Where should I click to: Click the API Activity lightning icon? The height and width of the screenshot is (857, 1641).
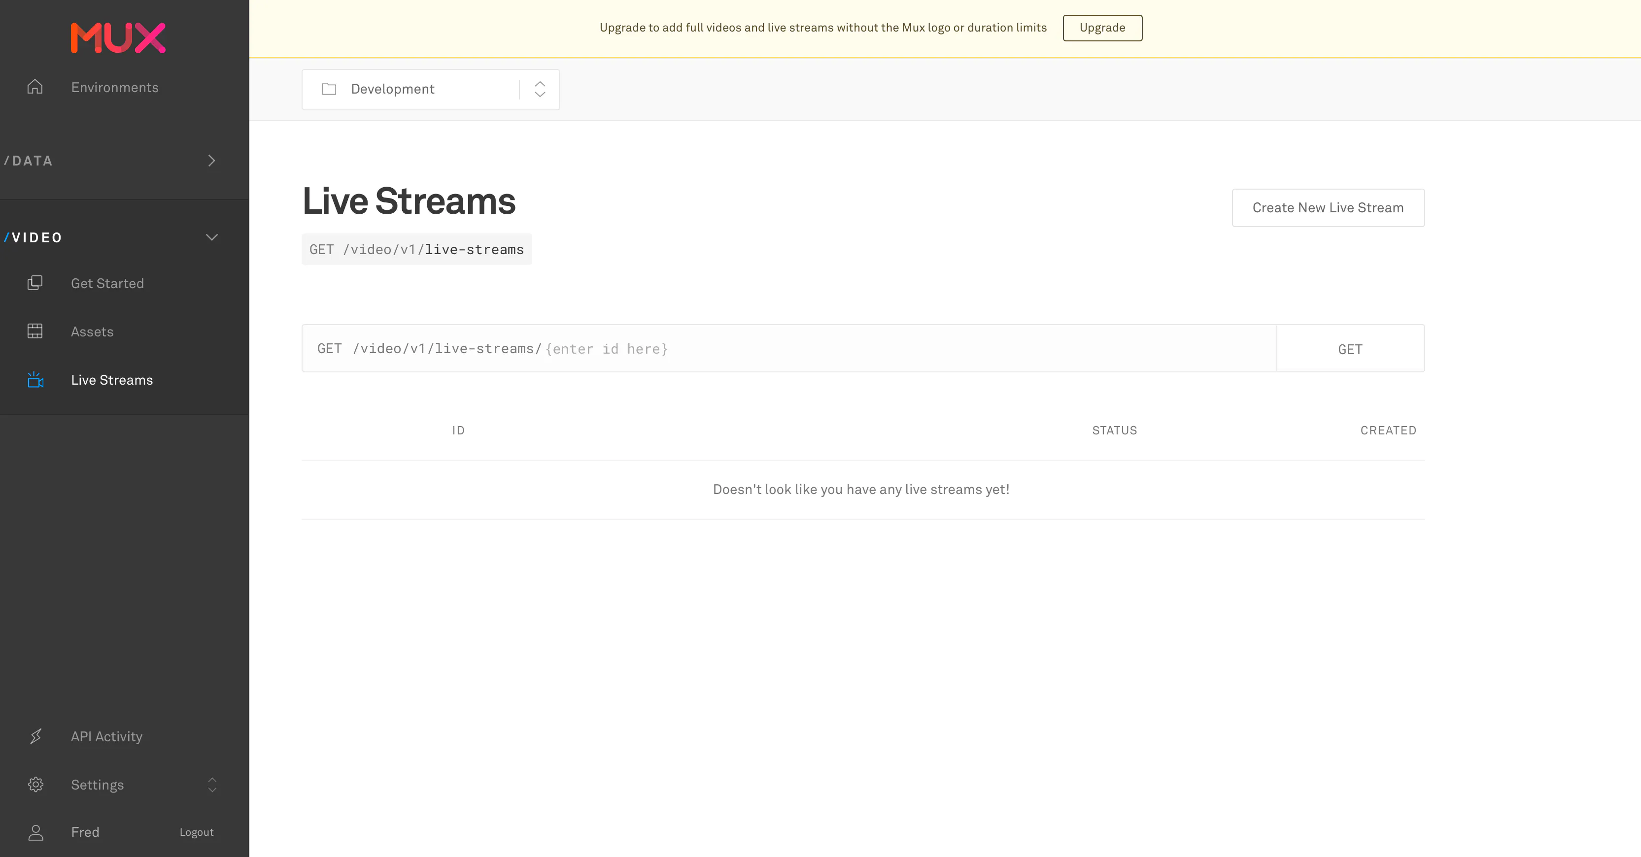tap(35, 736)
